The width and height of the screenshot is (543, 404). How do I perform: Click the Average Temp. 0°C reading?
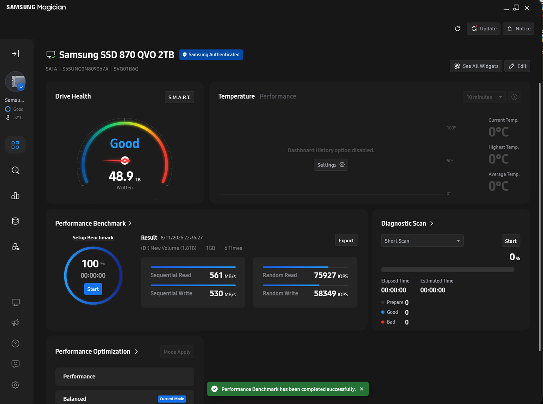(499, 186)
